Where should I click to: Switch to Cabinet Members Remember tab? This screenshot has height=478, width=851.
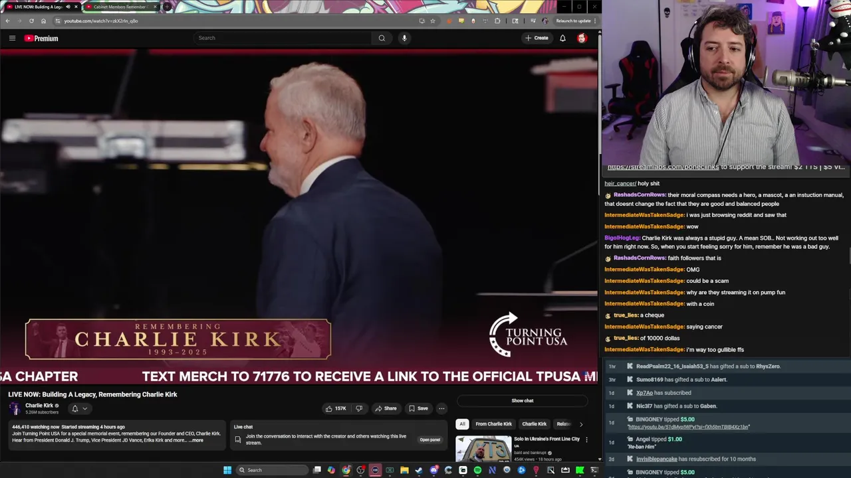[122, 7]
